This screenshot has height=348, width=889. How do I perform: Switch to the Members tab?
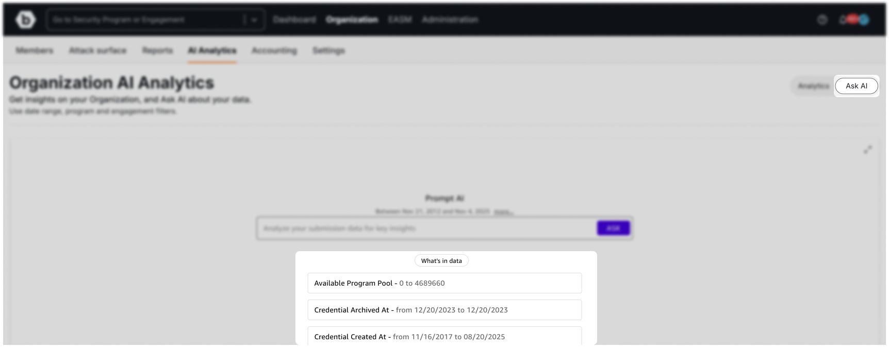pyautogui.click(x=34, y=51)
